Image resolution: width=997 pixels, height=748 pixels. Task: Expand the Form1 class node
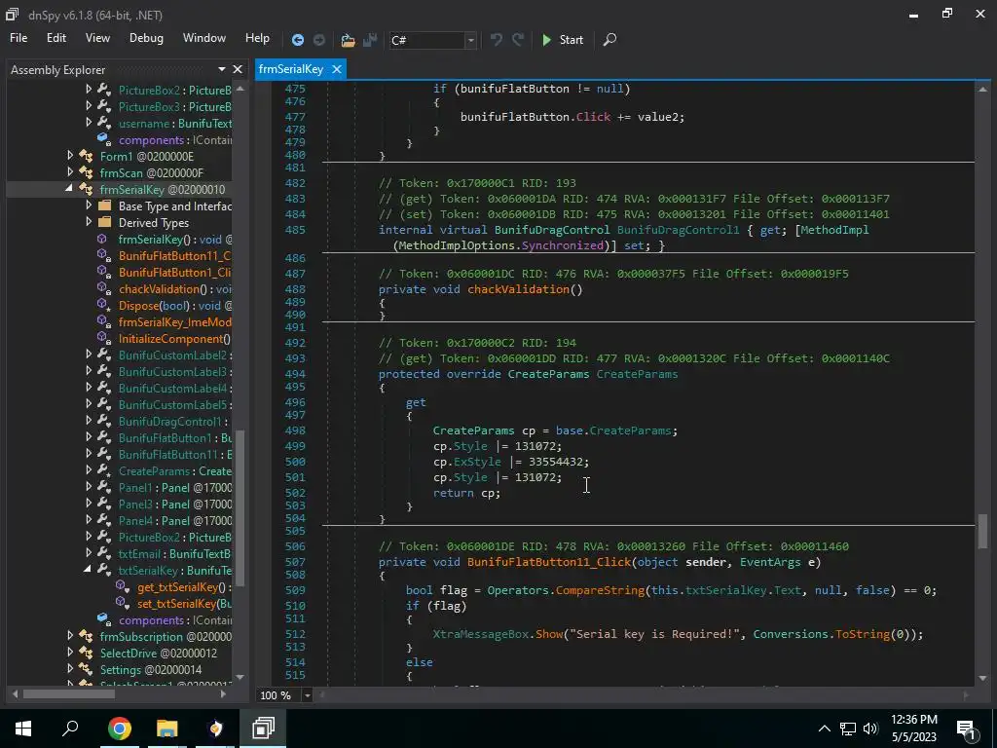pos(70,156)
